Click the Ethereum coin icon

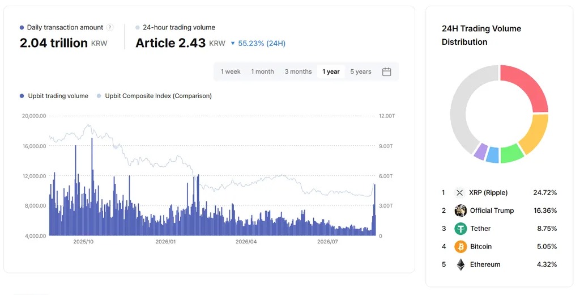pyautogui.click(x=460, y=264)
